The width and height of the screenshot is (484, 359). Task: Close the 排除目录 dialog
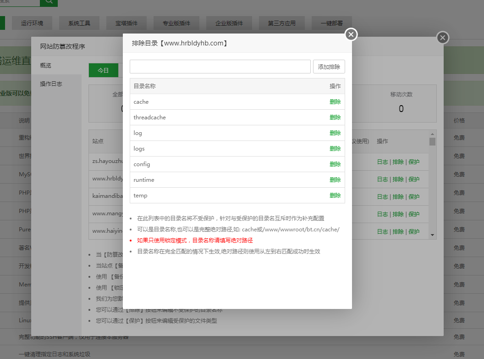click(351, 34)
